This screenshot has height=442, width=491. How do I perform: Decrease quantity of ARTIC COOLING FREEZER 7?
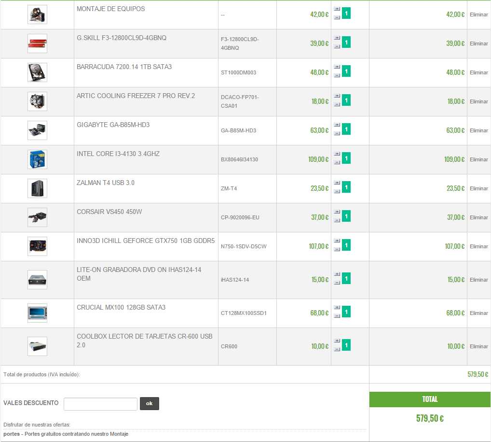pos(337,104)
